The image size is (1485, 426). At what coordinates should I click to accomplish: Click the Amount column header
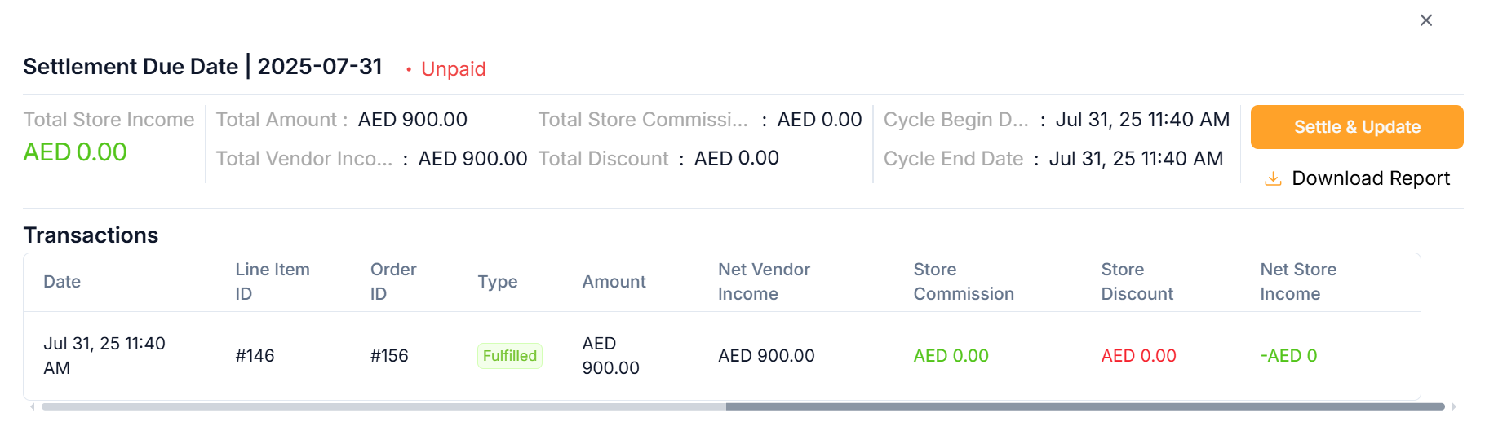(x=614, y=282)
